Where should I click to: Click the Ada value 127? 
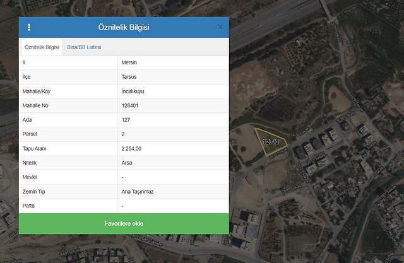click(x=126, y=120)
